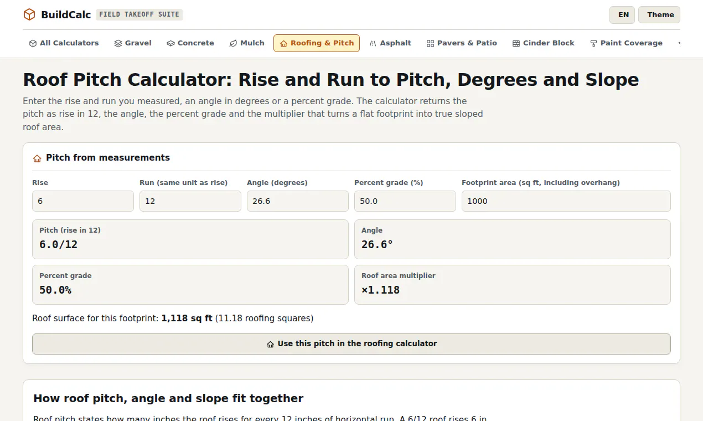Image resolution: width=703 pixels, height=421 pixels.
Task: Select the Roofing & Pitch tab
Action: 317,43
